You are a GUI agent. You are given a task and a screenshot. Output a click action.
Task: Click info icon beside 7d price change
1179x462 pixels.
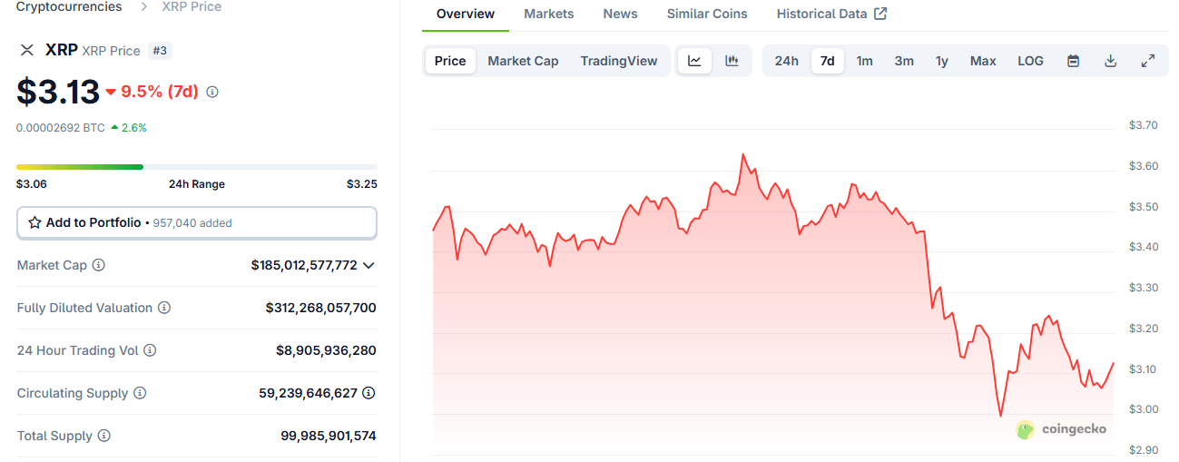coord(212,92)
